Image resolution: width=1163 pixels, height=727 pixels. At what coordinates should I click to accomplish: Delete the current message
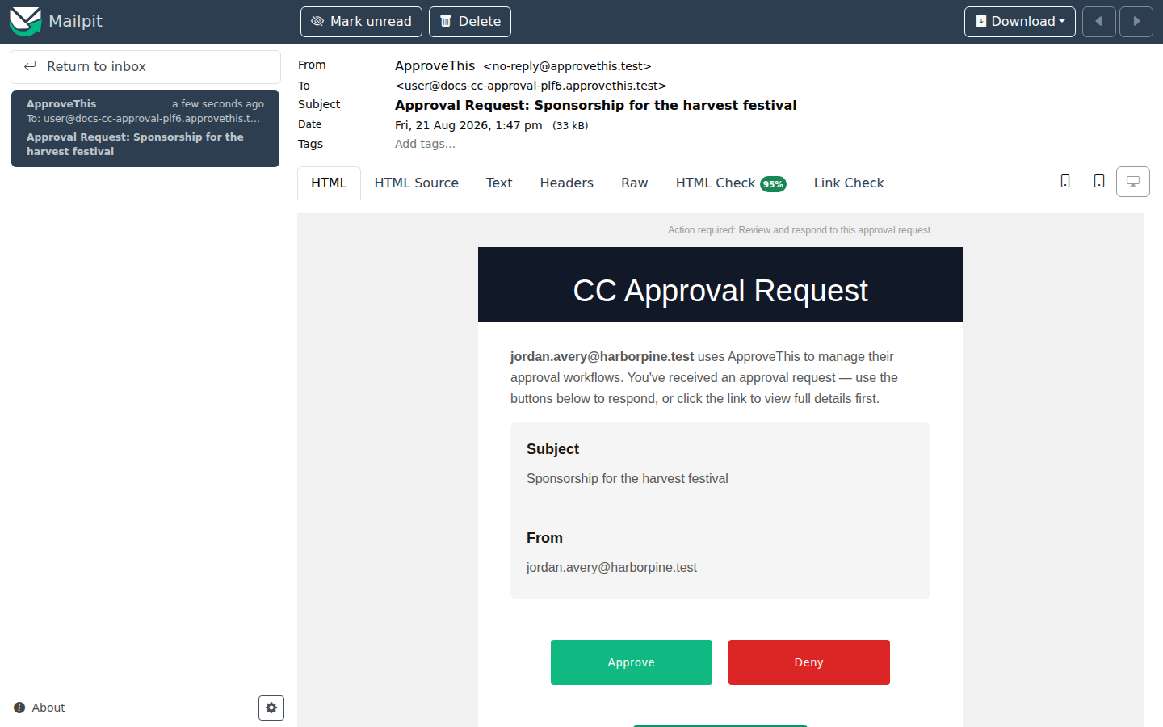[x=470, y=22]
